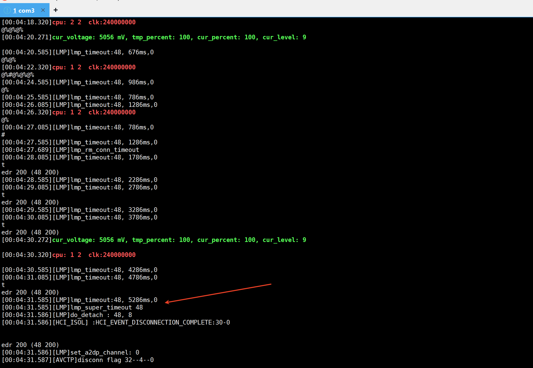
Task: Click 'lmp_timeout:48, 986ms,0' log line
Action: pos(78,82)
